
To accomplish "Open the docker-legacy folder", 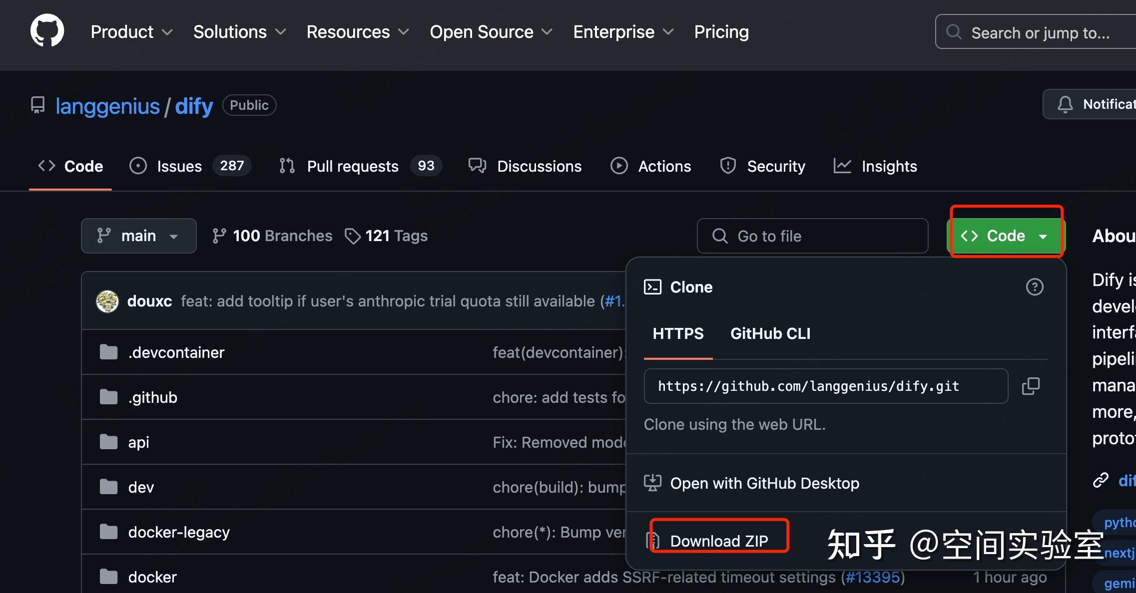I will (x=178, y=532).
